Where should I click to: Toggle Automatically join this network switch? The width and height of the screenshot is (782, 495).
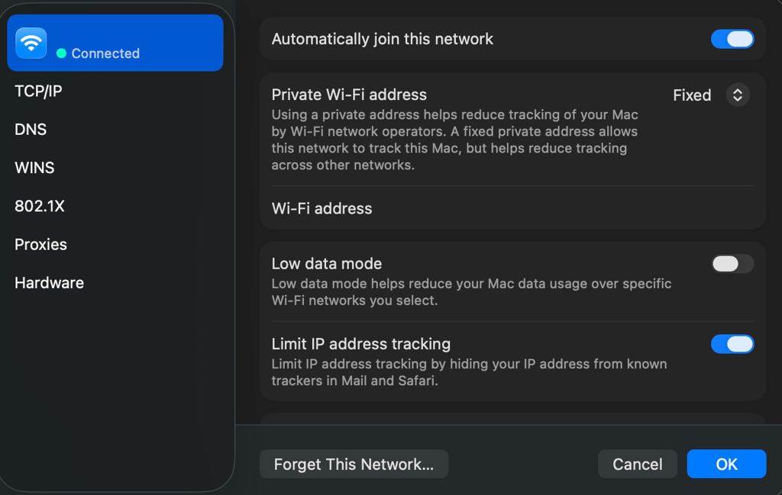click(732, 39)
